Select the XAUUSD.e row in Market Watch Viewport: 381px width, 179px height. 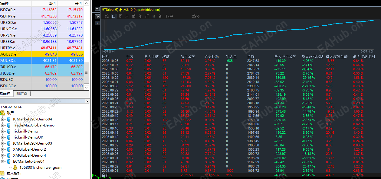point(41,60)
